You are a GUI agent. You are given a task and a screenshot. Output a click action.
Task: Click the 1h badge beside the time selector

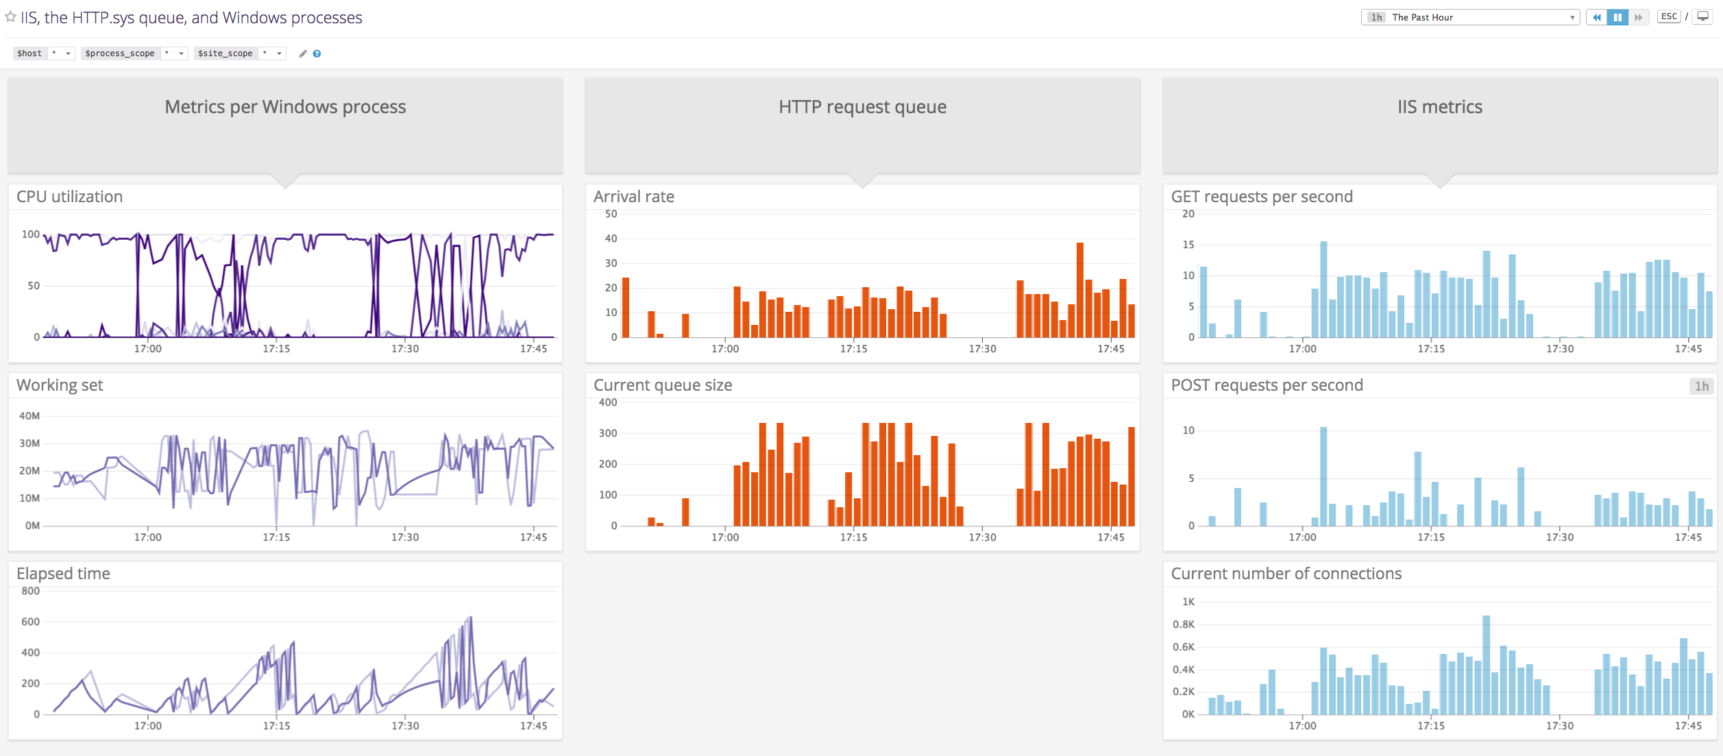pos(1376,17)
